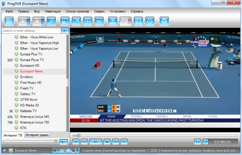Select channel Europa Plyus TV

click(34, 60)
